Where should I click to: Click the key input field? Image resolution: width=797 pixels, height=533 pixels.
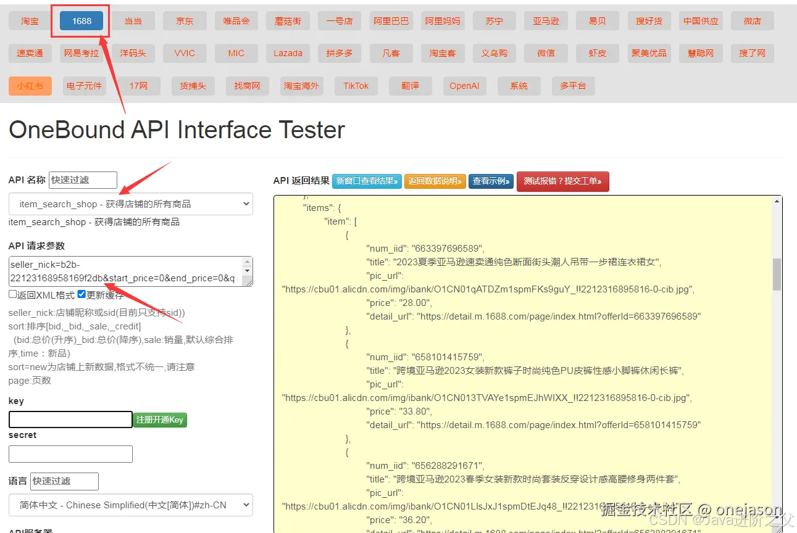point(70,419)
